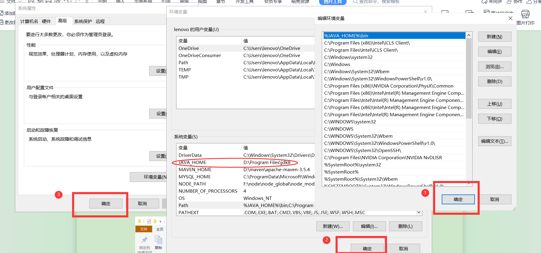
Task: Click the 编辑(I)... system variable button
Action: click(x=369, y=226)
